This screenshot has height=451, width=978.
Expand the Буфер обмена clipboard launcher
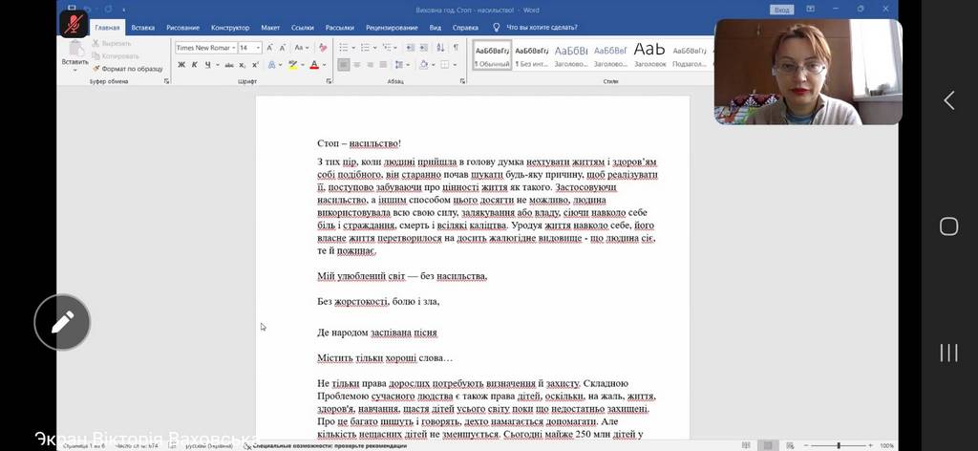166,81
